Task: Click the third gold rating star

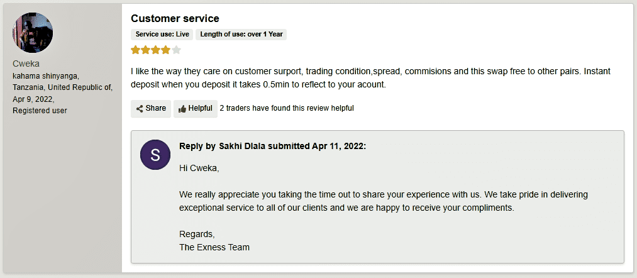Action: pyautogui.click(x=155, y=50)
